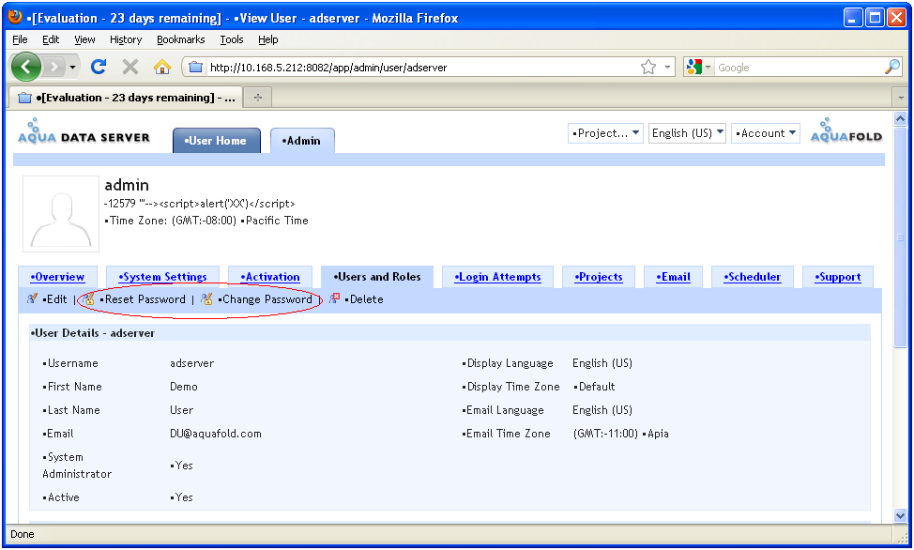This screenshot has width=914, height=550.
Task: Click the Google search box
Action: point(799,67)
